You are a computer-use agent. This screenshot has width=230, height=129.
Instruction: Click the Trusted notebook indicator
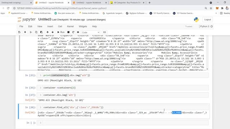[188, 27]
